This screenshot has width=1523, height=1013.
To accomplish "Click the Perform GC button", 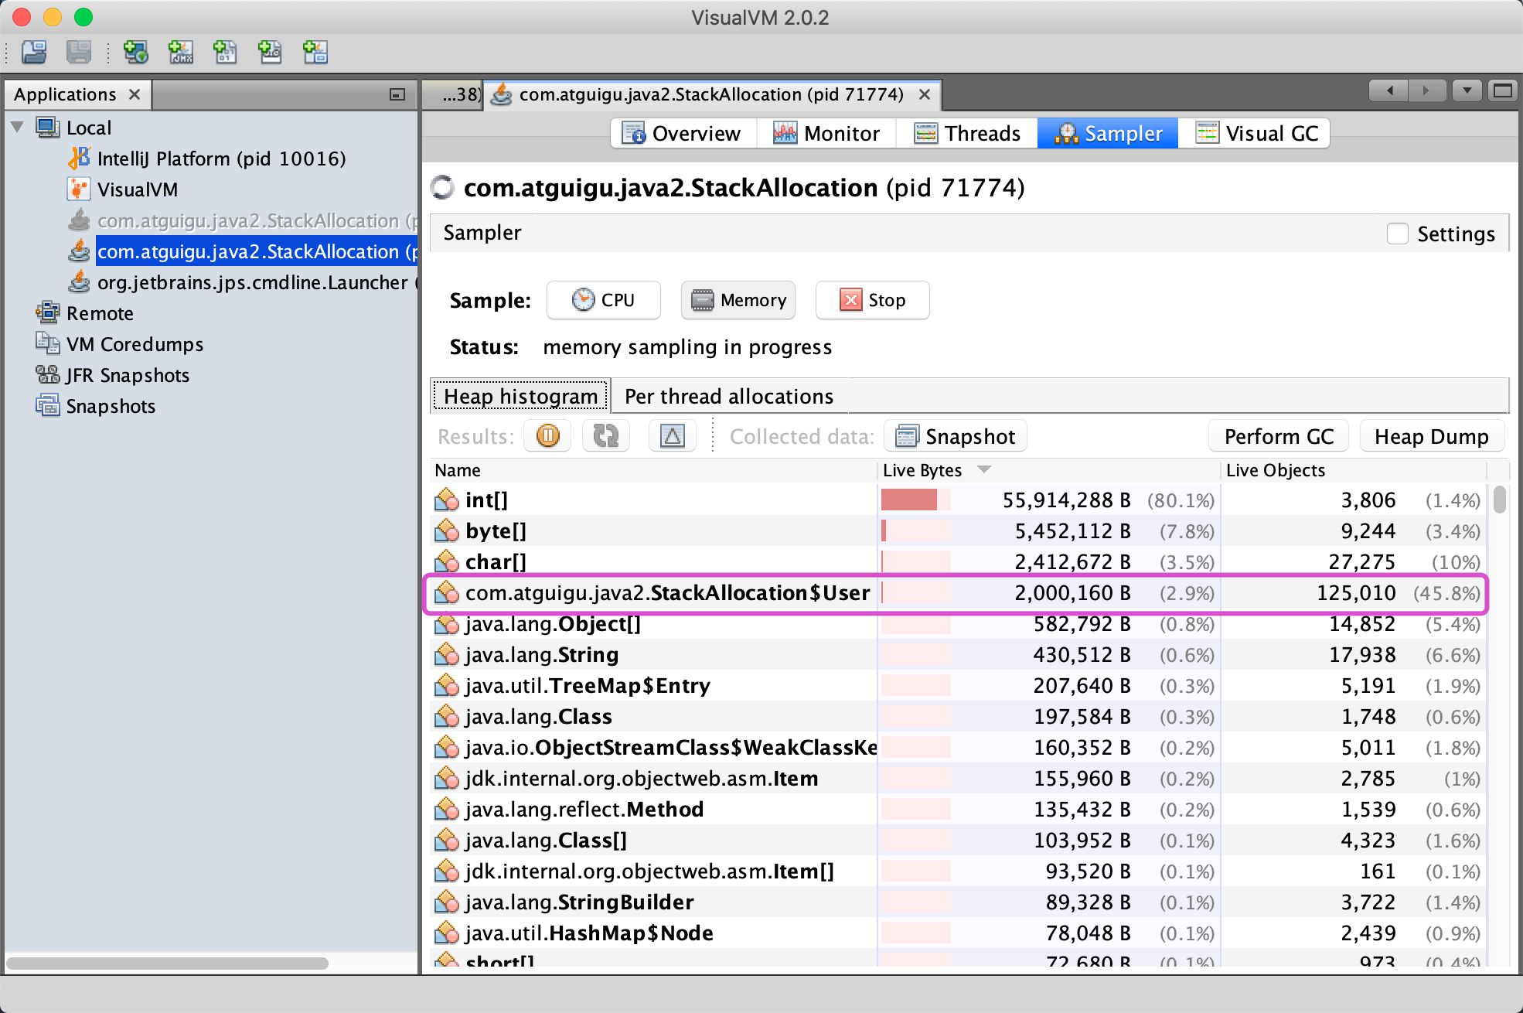I will click(x=1278, y=436).
